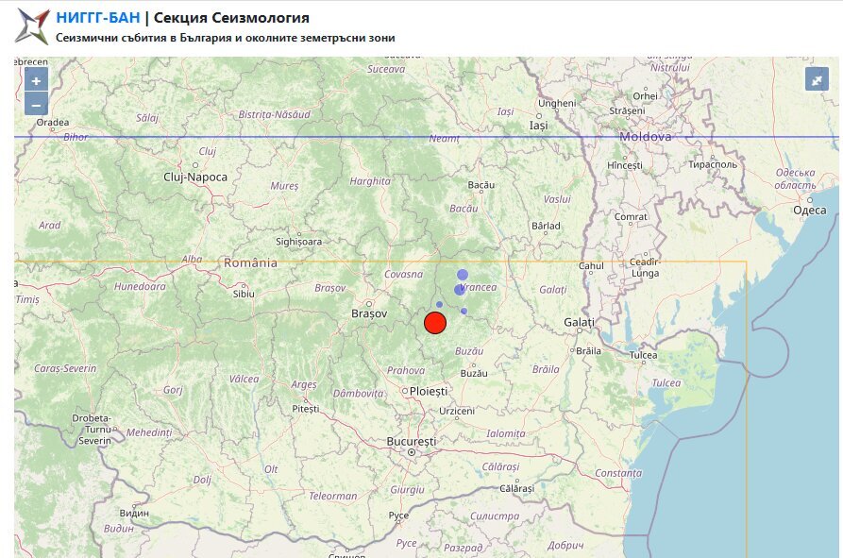The image size is (843, 558).
Task: Click the Одеса city label
Action: coord(810,211)
